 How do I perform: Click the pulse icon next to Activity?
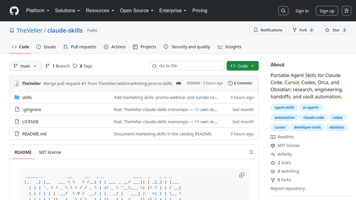[x=273, y=154]
